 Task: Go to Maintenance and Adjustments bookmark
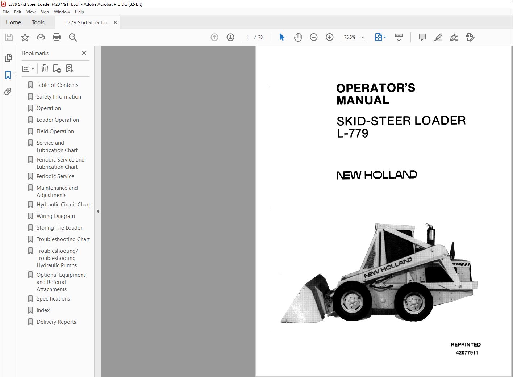[x=57, y=192]
